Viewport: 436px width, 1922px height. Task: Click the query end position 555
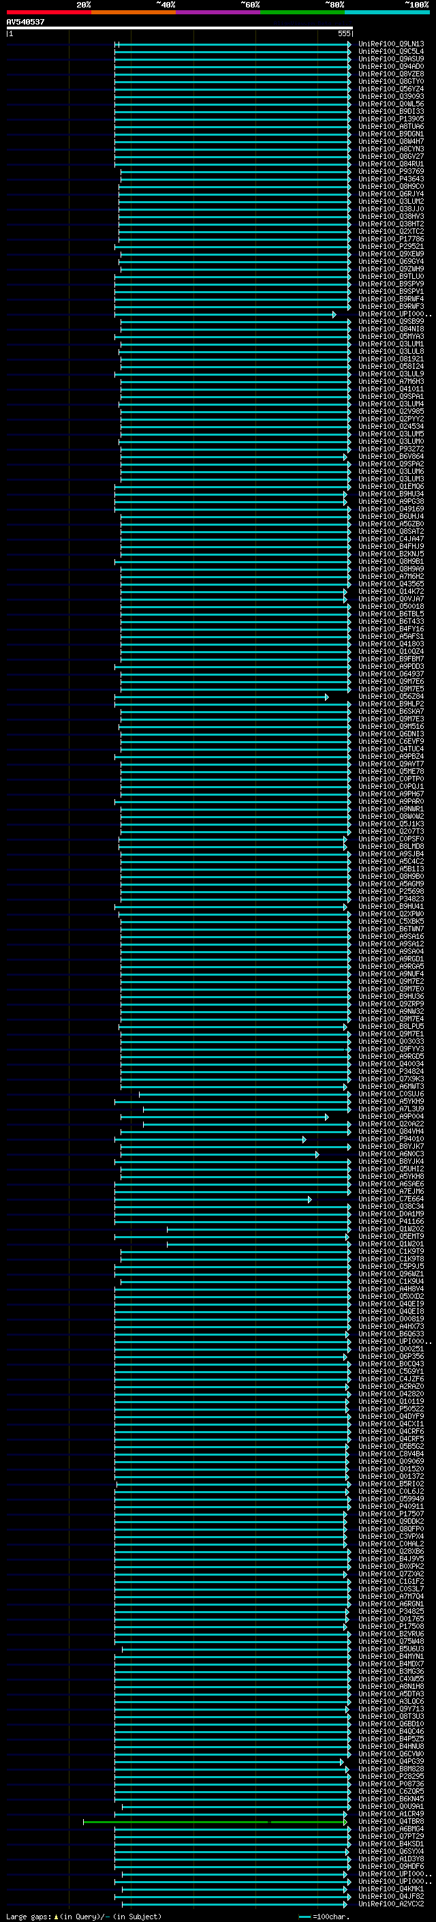pos(343,33)
